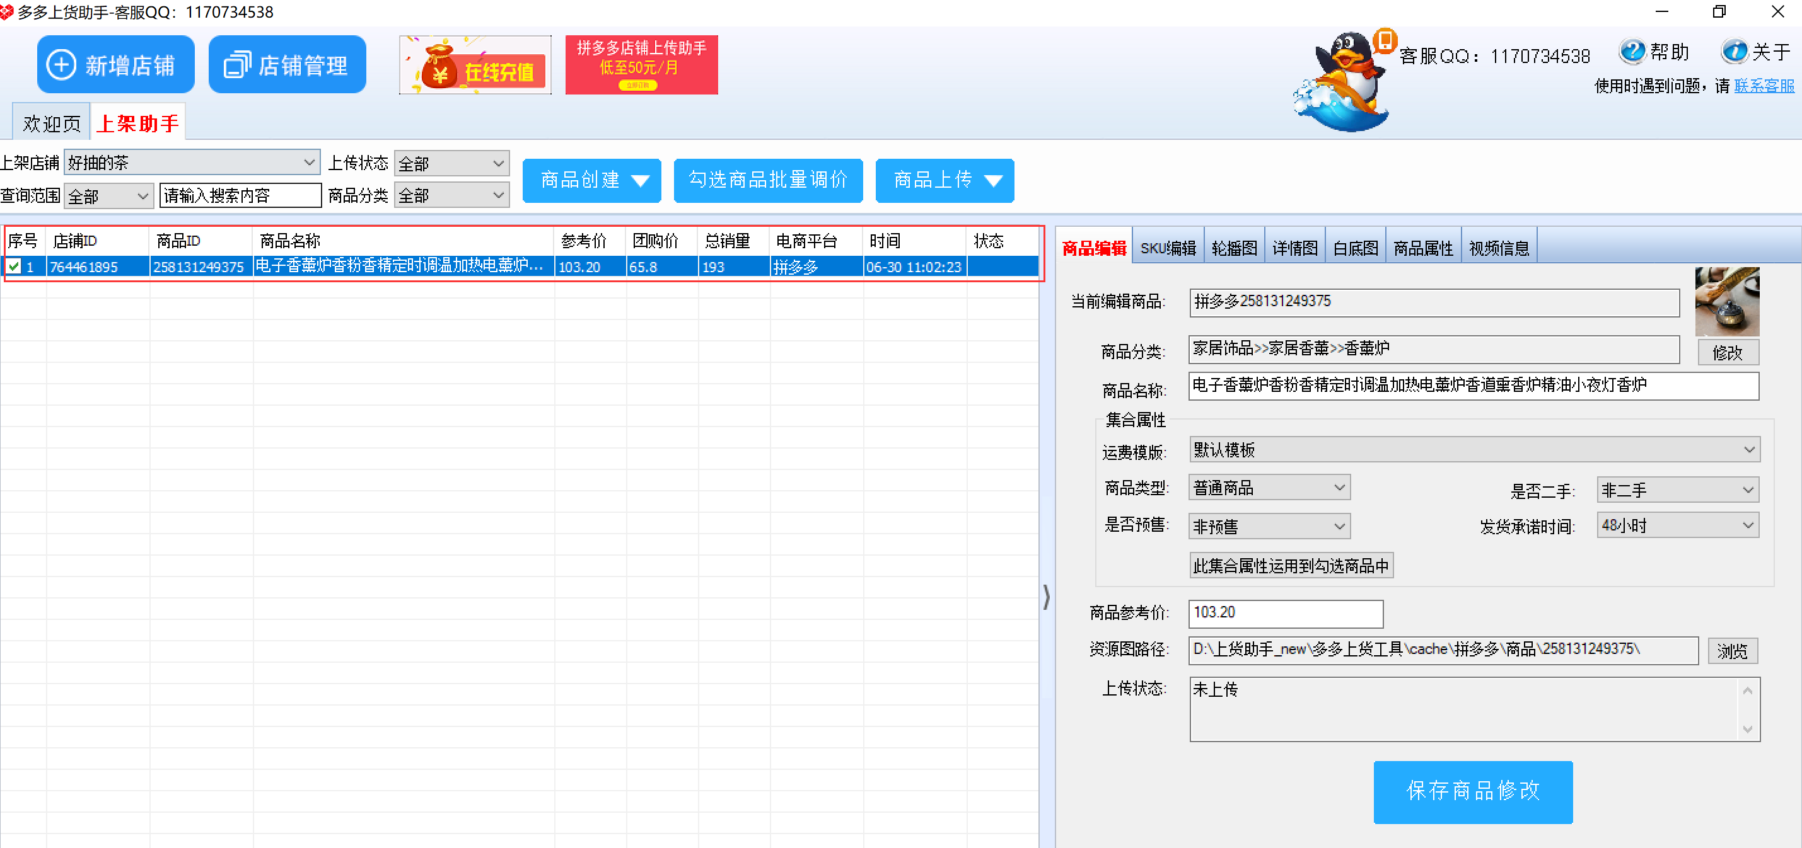Open 店铺管理 store management
The image size is (1802, 848).
(x=287, y=64)
